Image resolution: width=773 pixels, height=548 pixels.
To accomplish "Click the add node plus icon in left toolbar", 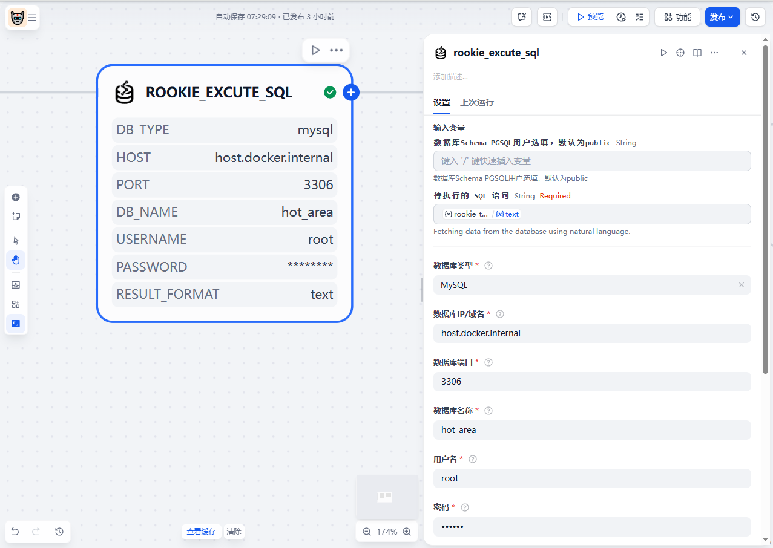I will tap(16, 197).
